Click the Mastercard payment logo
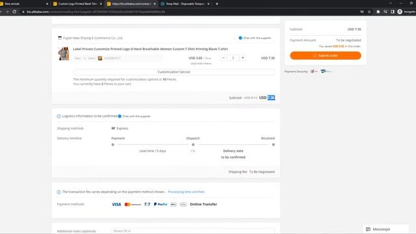 click(133, 204)
